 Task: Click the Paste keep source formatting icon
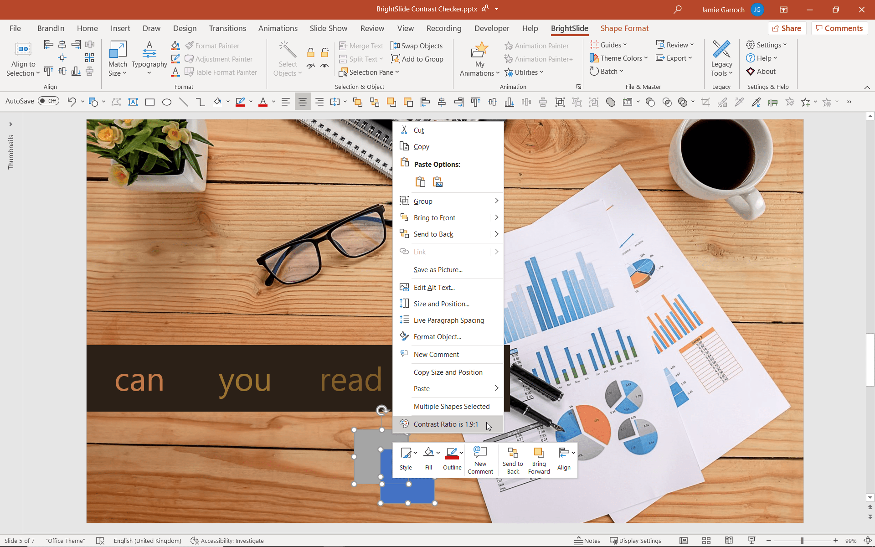point(420,182)
